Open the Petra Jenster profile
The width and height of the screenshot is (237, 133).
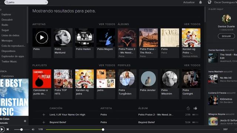[x=148, y=79]
